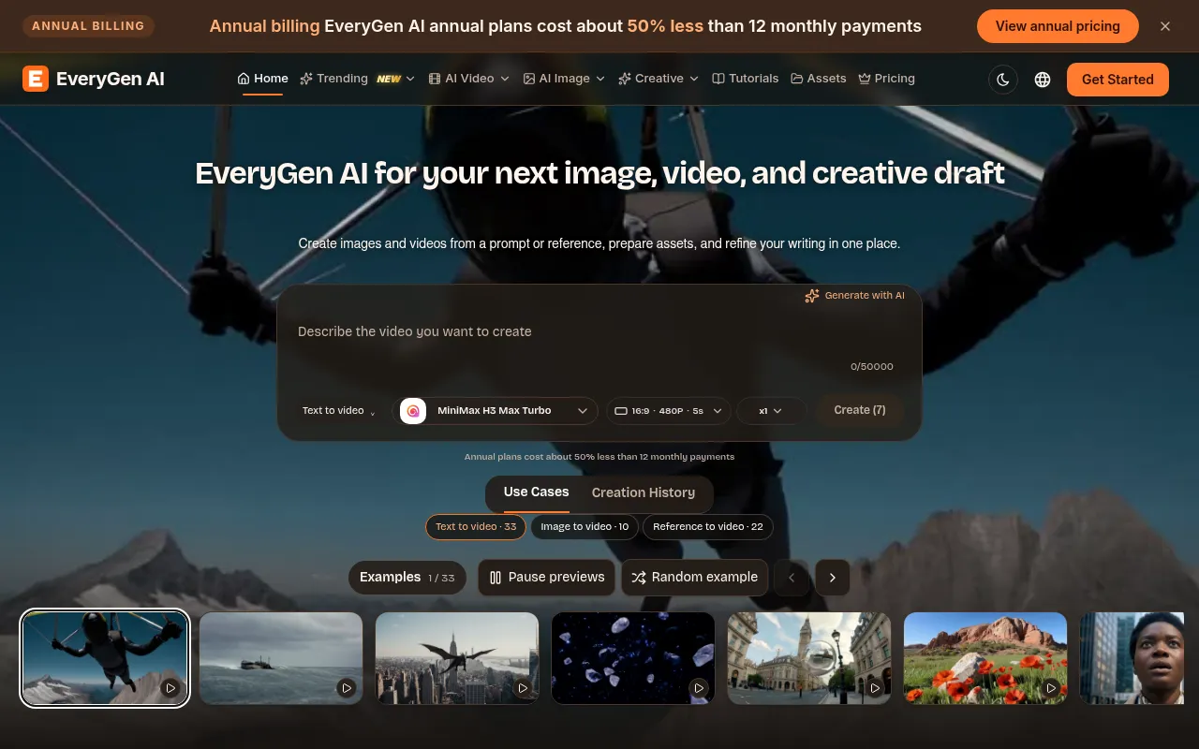Open the Assets page

pyautogui.click(x=819, y=79)
